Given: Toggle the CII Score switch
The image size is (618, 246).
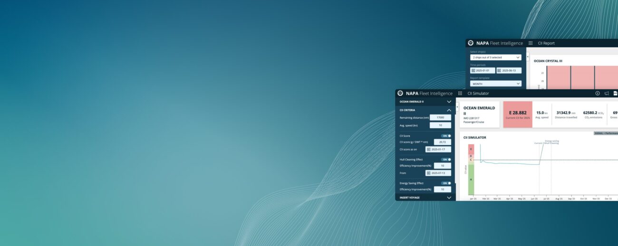Looking at the screenshot, I should coord(446,136).
